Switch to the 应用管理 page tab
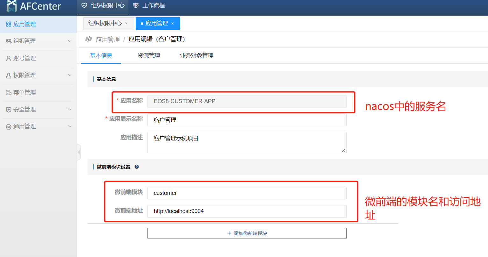488x257 pixels. pyautogui.click(x=158, y=23)
